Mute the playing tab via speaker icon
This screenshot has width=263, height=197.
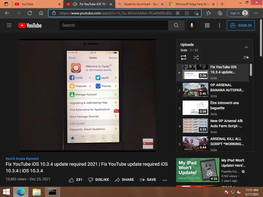click(75, 4)
